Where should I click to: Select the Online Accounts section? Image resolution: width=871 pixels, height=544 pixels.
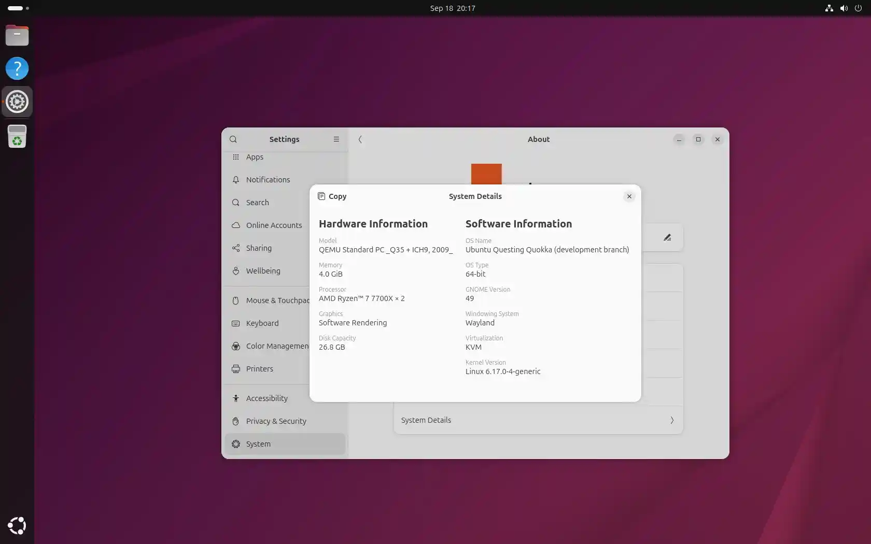pyautogui.click(x=274, y=225)
